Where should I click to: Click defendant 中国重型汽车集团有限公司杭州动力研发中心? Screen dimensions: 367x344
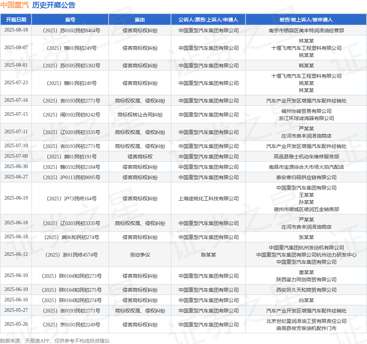[x=306, y=255]
